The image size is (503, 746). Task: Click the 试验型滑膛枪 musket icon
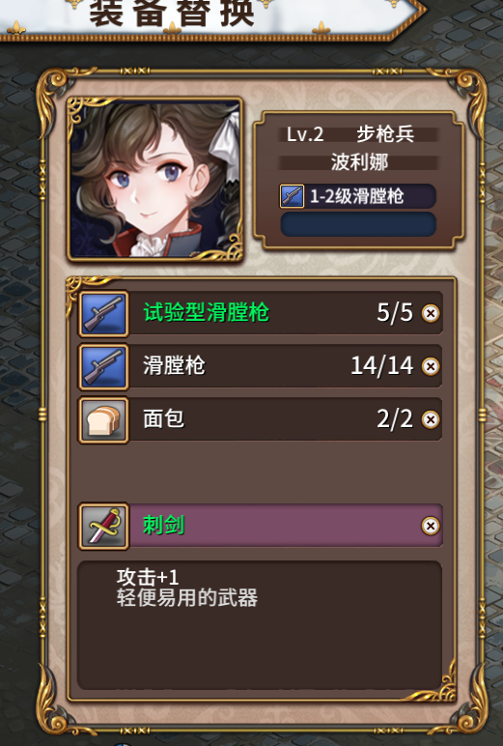pyautogui.click(x=103, y=314)
